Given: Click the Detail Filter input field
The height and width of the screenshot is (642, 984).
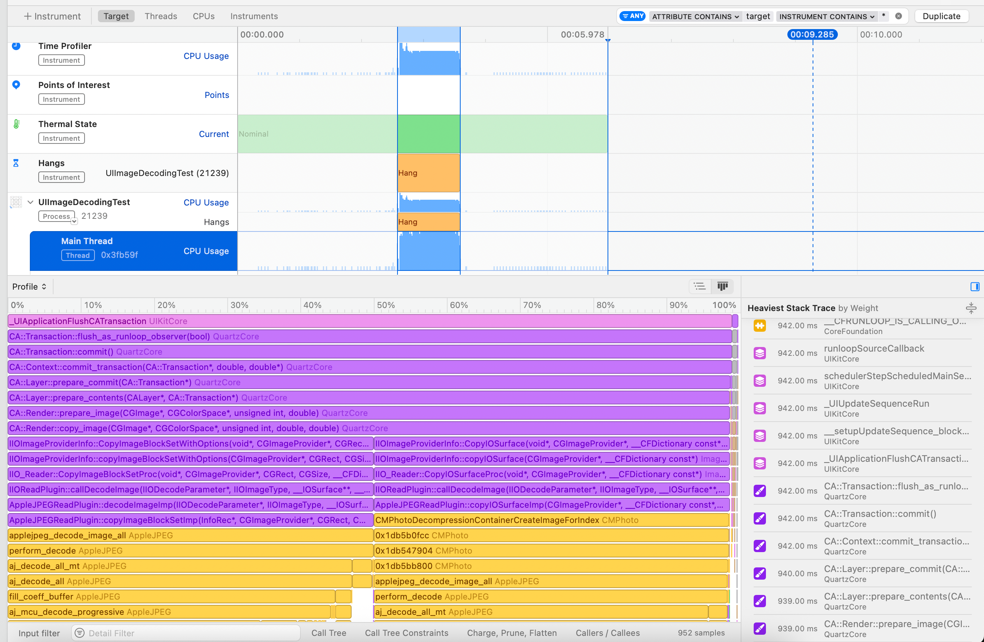Looking at the screenshot, I should coord(186,633).
